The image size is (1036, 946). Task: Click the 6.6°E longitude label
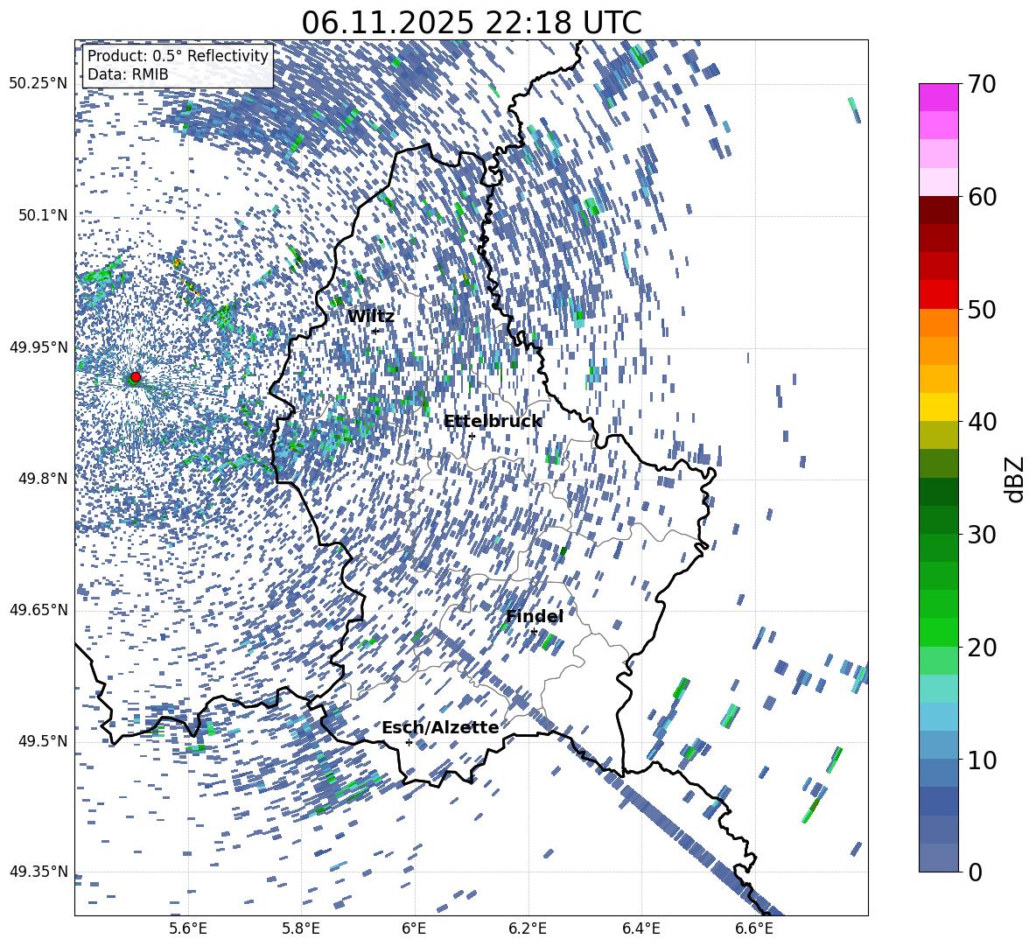click(754, 928)
